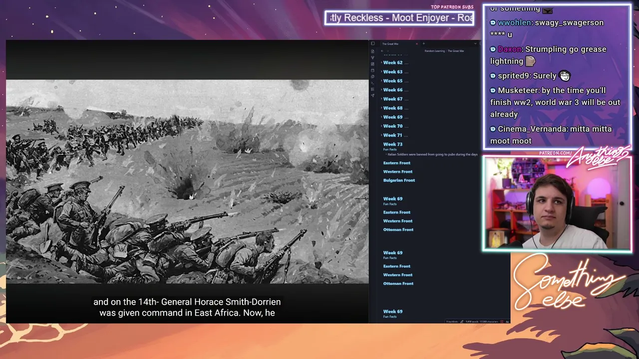Click the Week 65 heading text
639x359 pixels.
pos(393,81)
